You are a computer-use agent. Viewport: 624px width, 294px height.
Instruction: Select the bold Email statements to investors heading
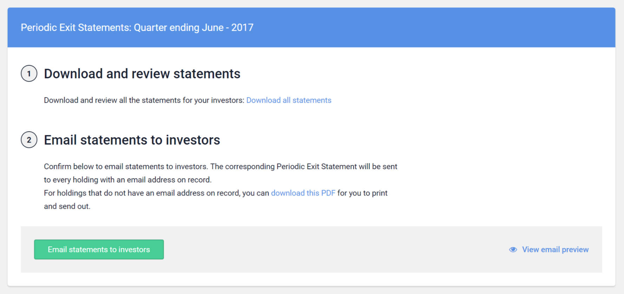[132, 140]
